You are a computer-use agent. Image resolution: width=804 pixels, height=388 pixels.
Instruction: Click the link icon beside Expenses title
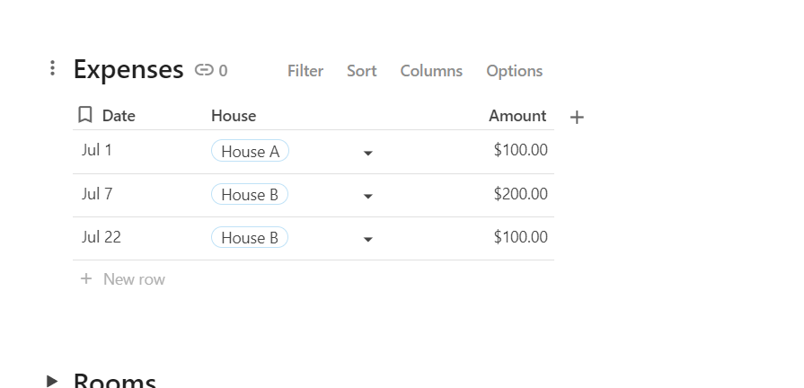pyautogui.click(x=205, y=70)
